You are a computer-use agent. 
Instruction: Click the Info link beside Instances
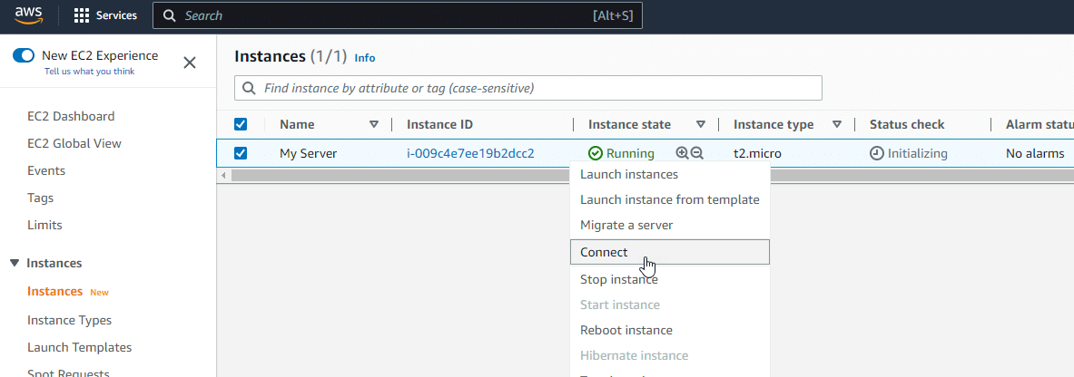click(365, 58)
